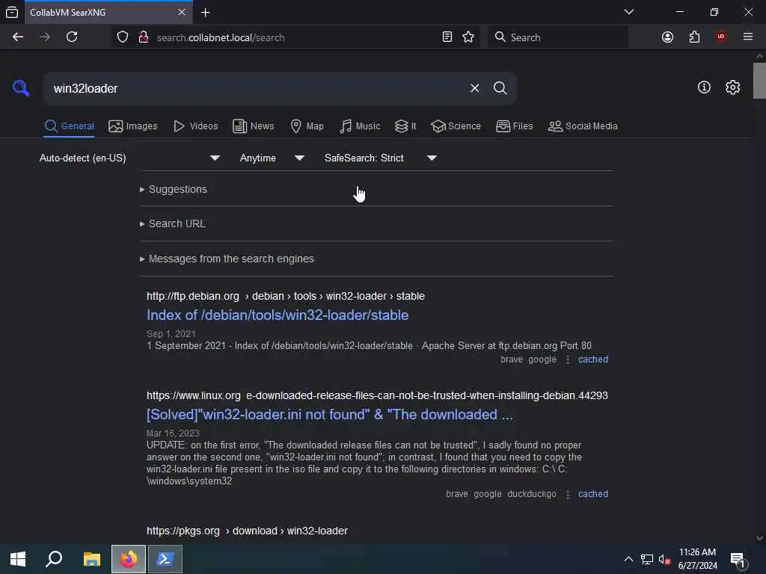Open the About info icon
Viewport: 766px width, 574px height.
click(704, 87)
